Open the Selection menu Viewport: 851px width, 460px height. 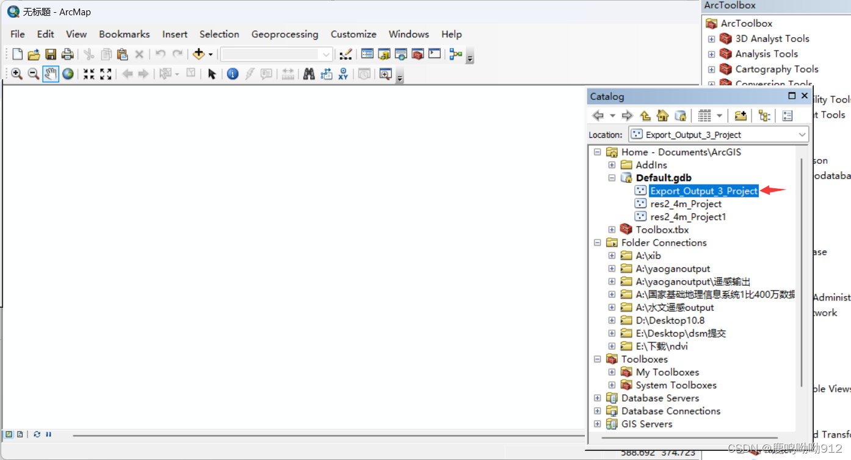pyautogui.click(x=219, y=34)
